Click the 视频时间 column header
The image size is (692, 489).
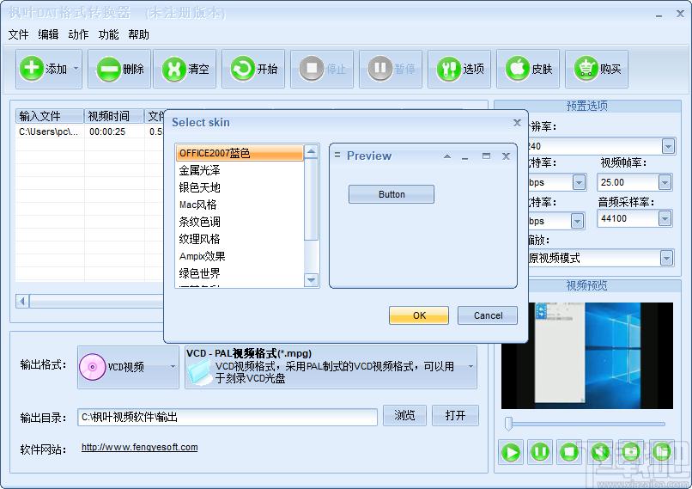pyautogui.click(x=114, y=116)
